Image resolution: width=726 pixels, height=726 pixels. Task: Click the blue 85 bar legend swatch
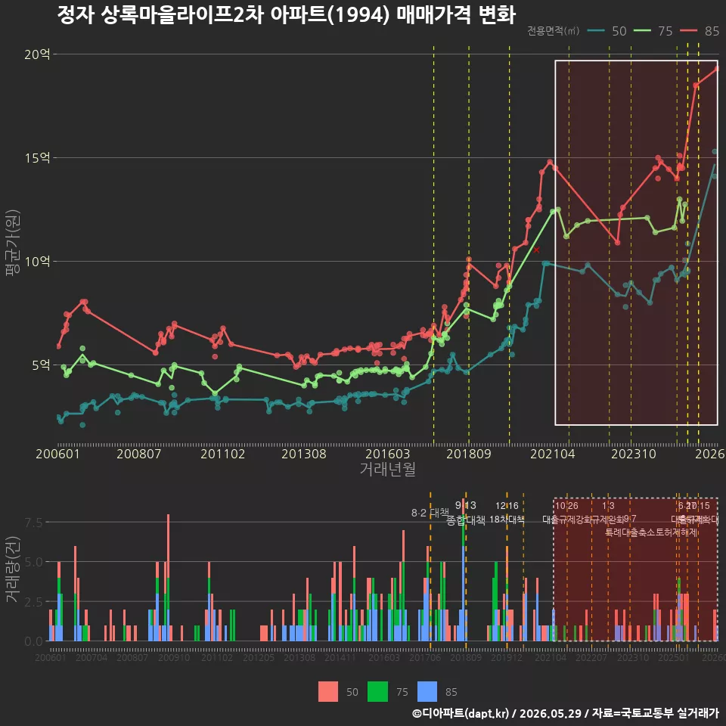[x=427, y=691]
